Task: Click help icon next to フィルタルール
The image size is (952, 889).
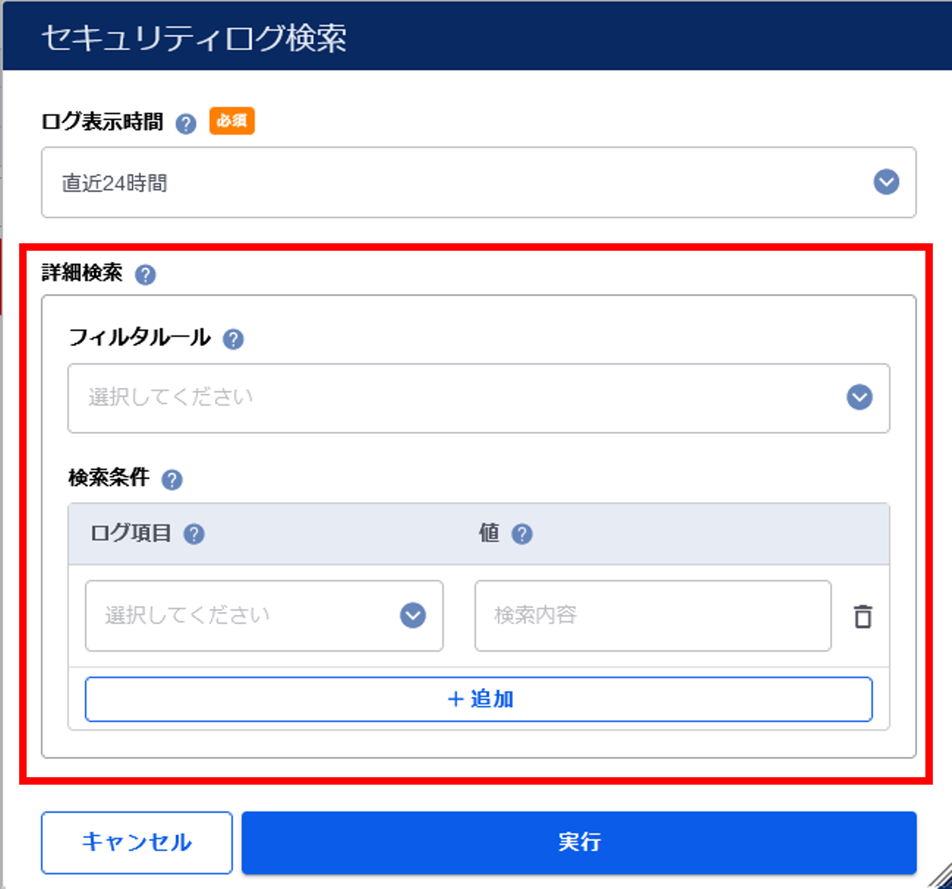Action: 233,339
